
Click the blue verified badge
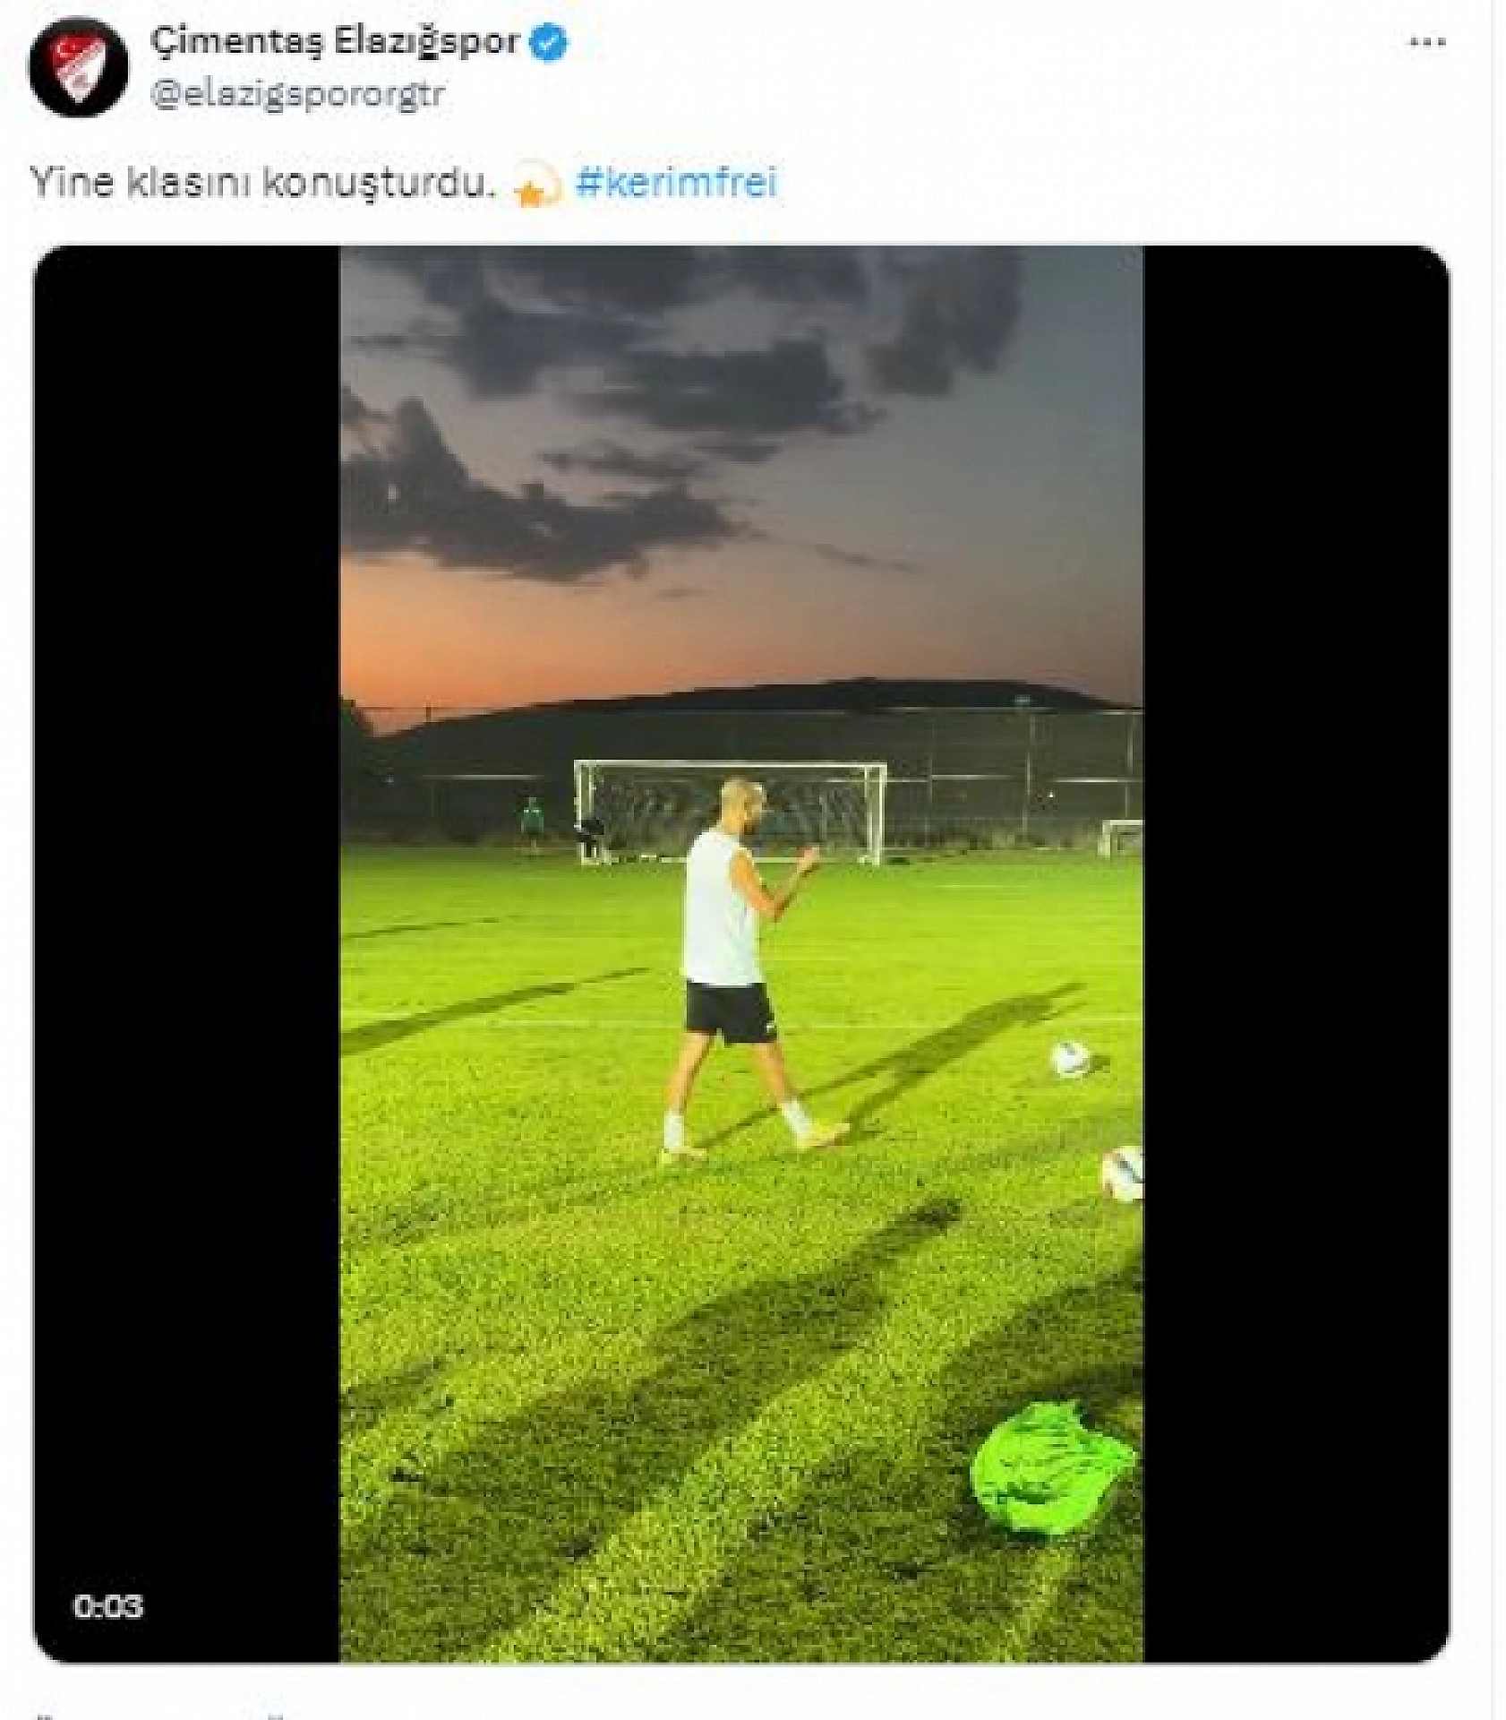[548, 42]
